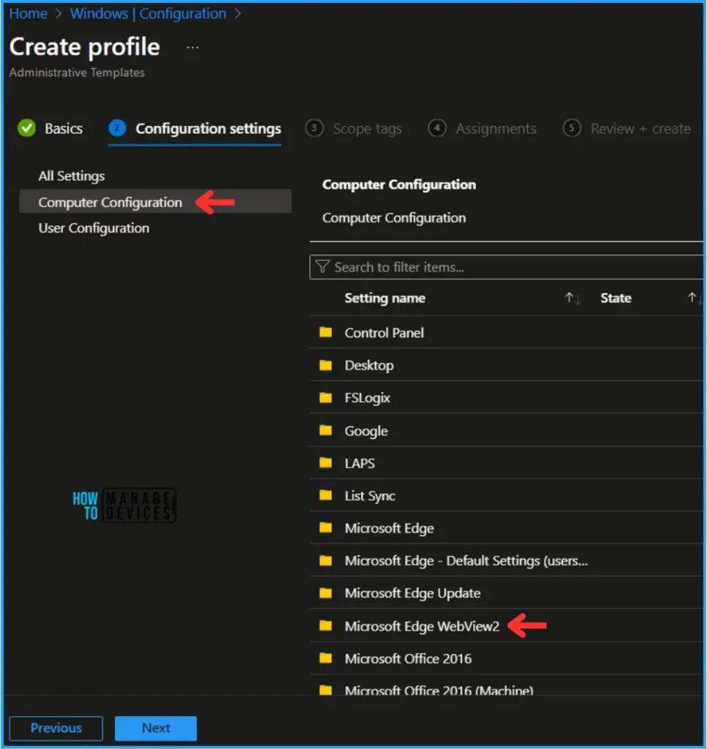Open the ellipsis menu beside Create profile
This screenshot has height=749, width=707.
[x=192, y=48]
